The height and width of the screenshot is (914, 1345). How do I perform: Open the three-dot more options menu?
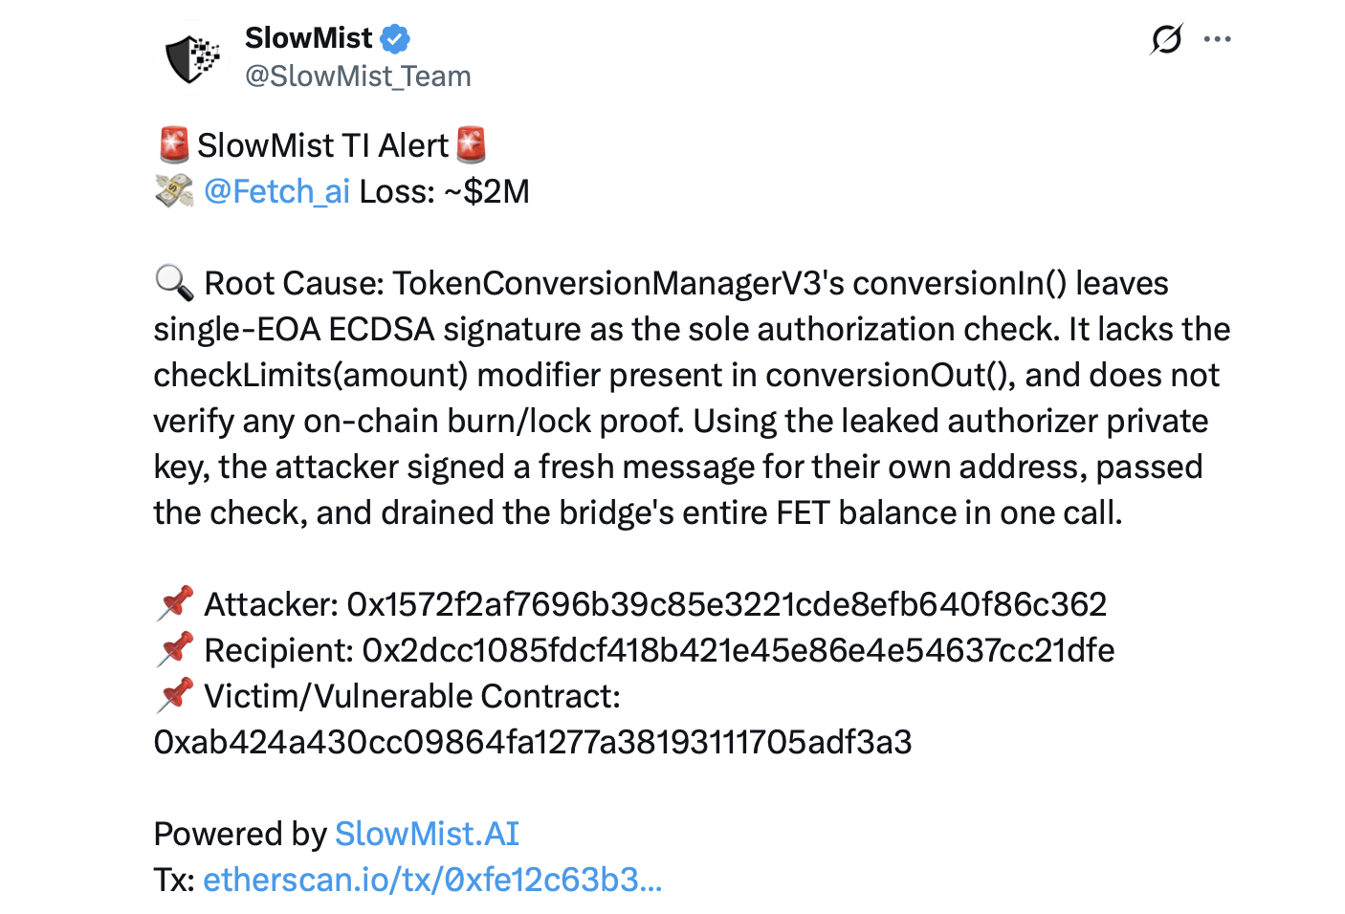[1217, 39]
